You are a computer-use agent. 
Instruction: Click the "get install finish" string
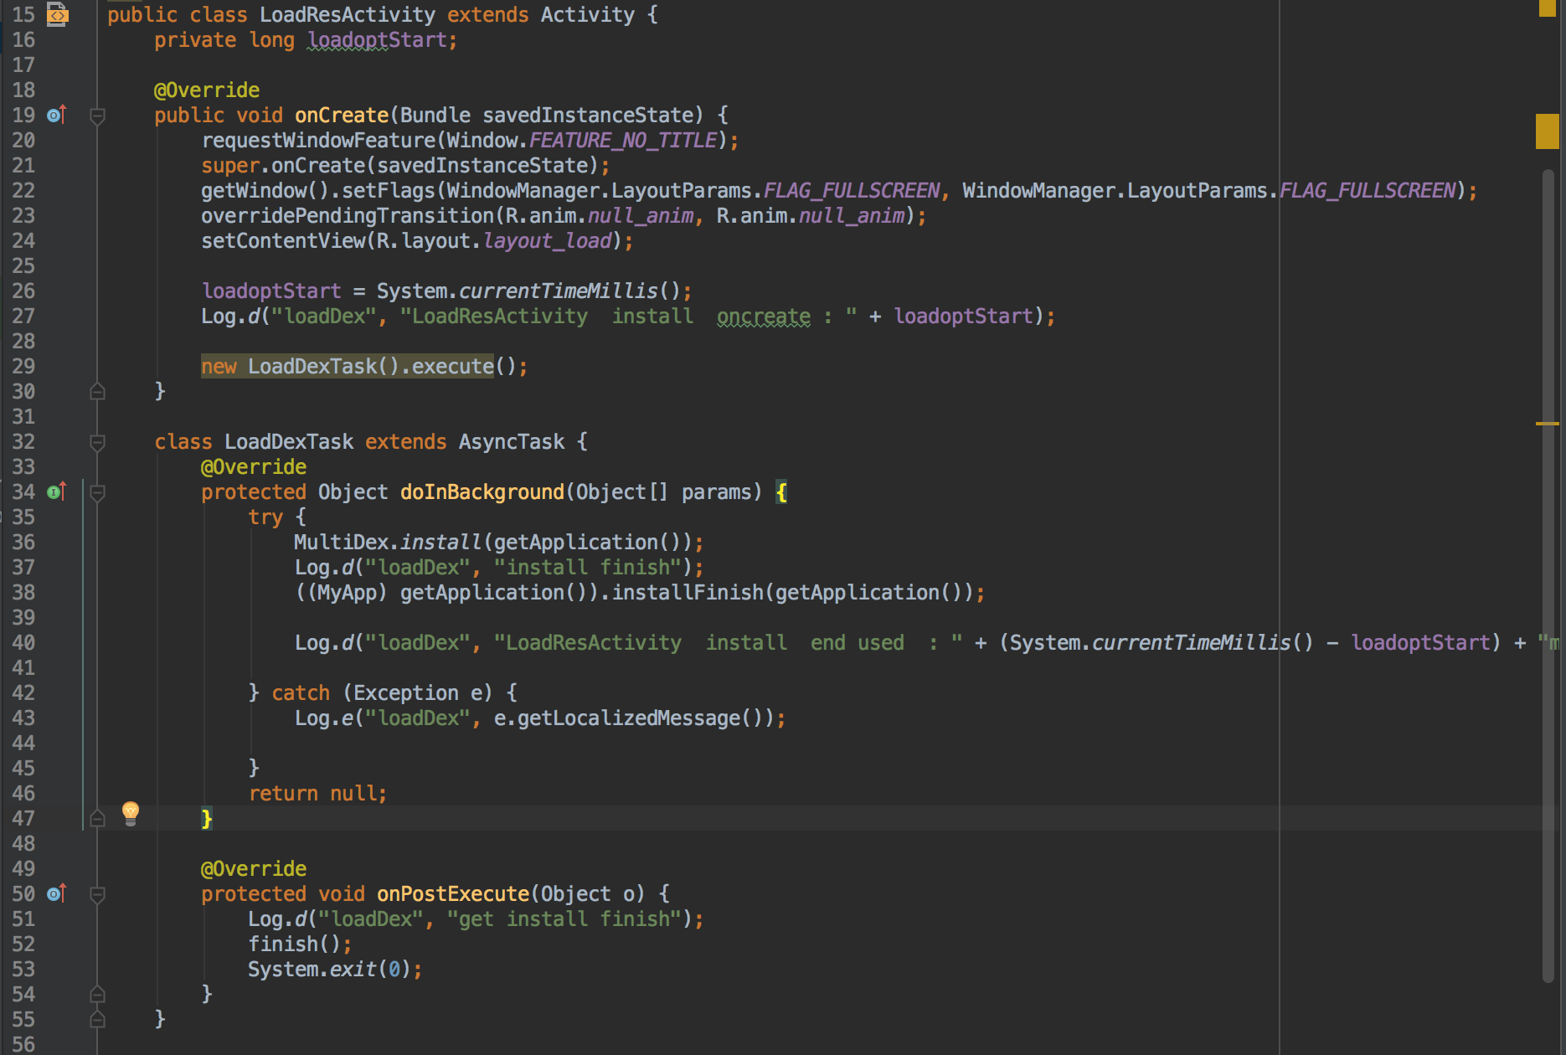564,919
